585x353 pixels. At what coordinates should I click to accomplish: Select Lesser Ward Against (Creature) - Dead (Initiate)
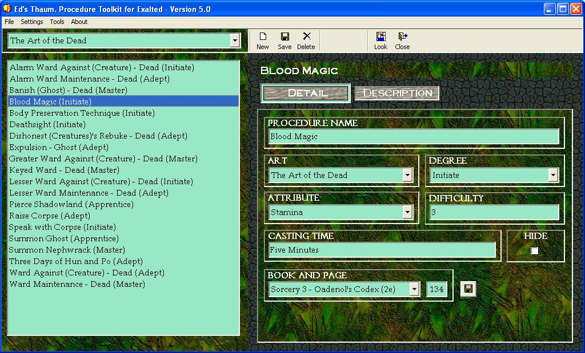123,181
